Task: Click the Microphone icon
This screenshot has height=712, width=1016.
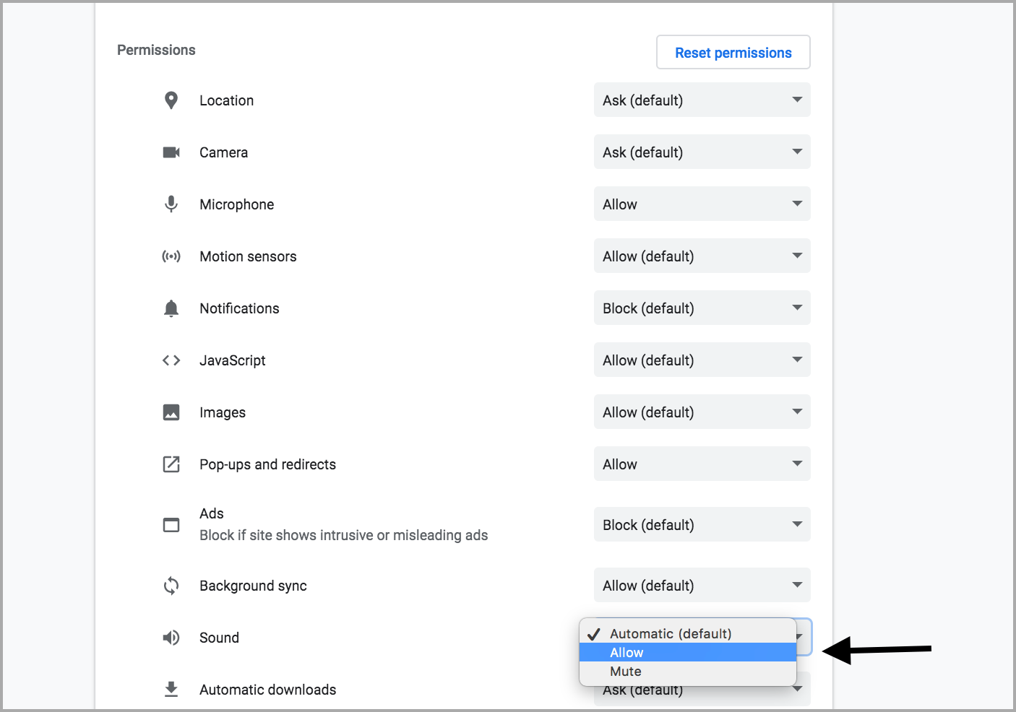Action: coord(171,204)
